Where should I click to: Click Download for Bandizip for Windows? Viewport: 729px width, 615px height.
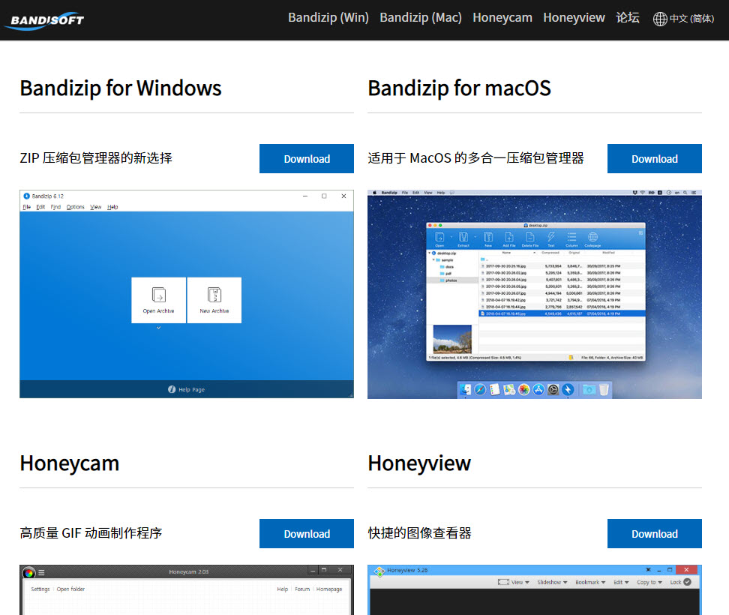tap(306, 158)
